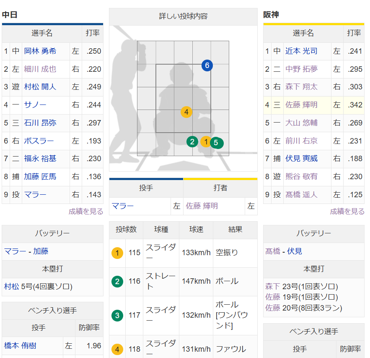The width and height of the screenshot is (370, 358).
Task: Click 加藤 in 中日 battery section
Action: 41,251
